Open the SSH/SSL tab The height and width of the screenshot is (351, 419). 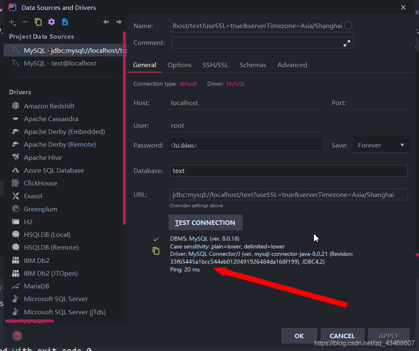point(215,65)
